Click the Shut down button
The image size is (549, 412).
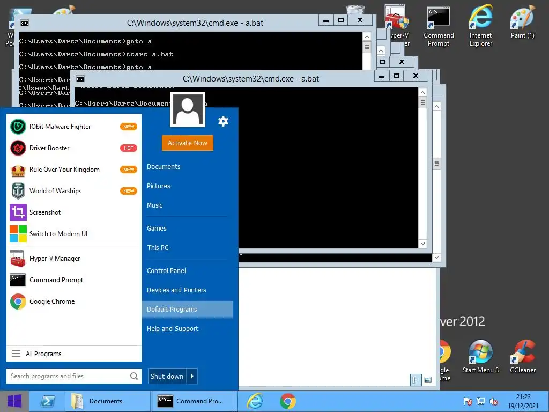click(167, 376)
